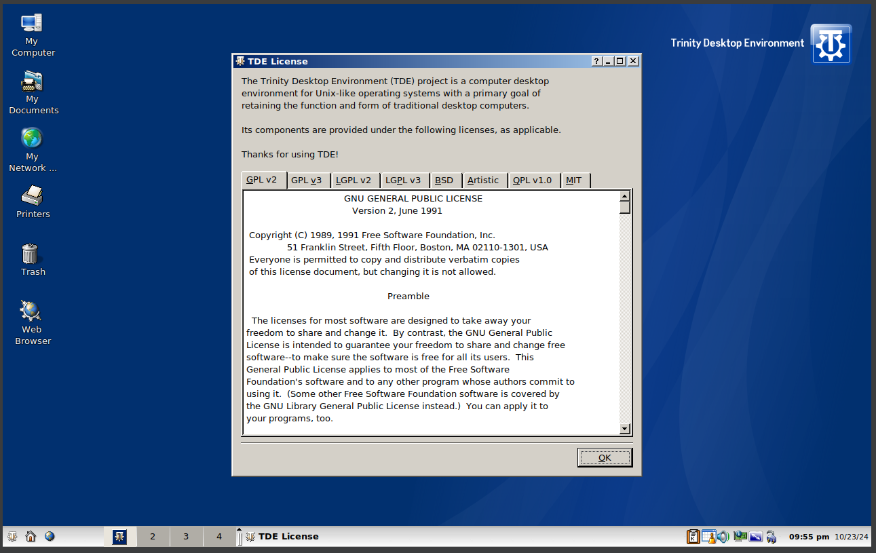This screenshot has width=876, height=553.
Task: Select the MIT license tab
Action: (x=574, y=180)
